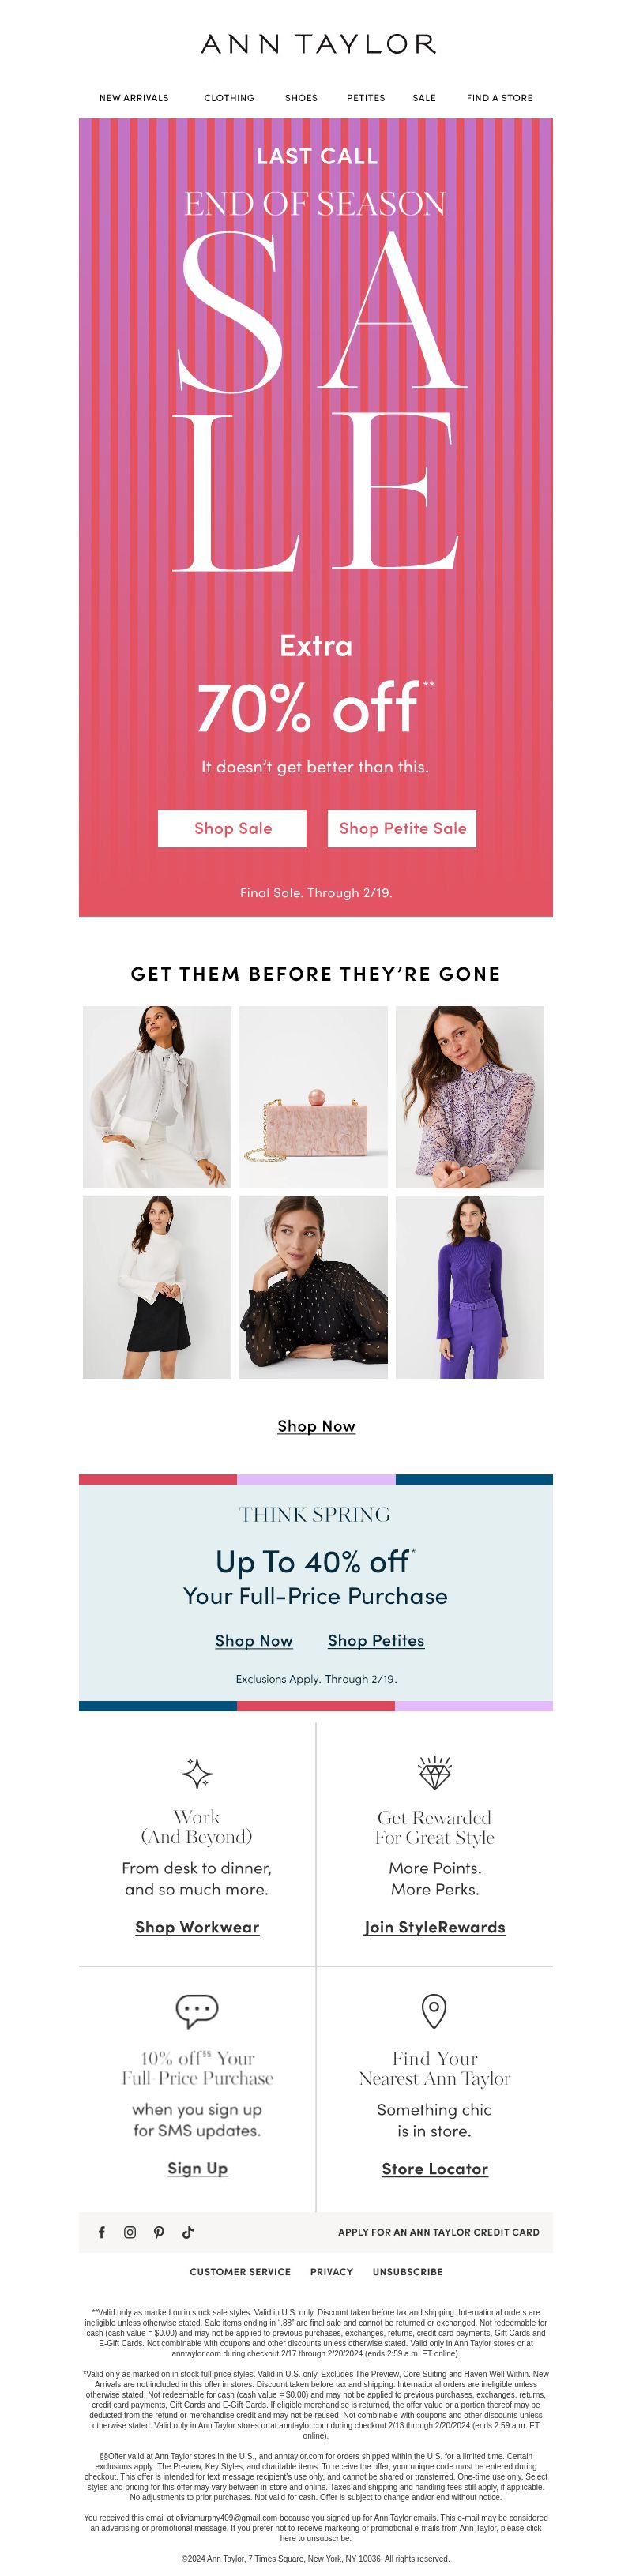Image resolution: width=632 pixels, height=2576 pixels.
Task: Open the TikTok social icon
Action: [x=188, y=2231]
